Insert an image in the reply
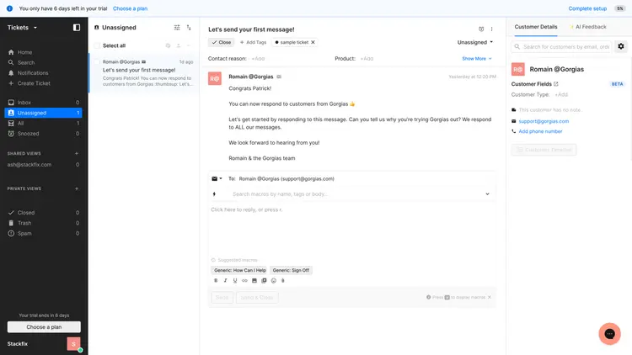632x355 pixels. click(x=254, y=280)
